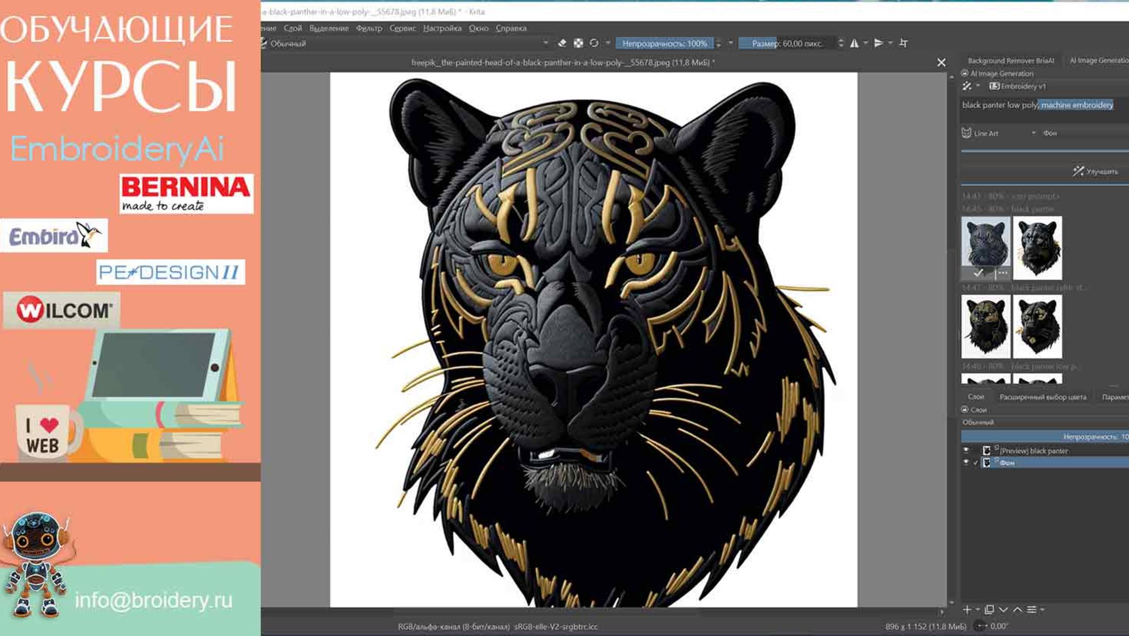Apply the selected panther result checkmark
Screen dimensions: 1129x636
pyautogui.click(x=978, y=273)
